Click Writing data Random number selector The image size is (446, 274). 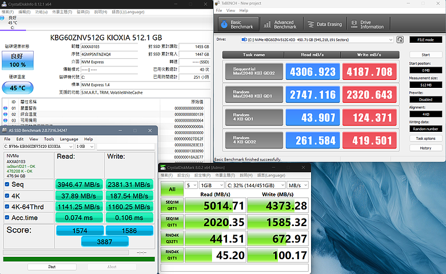point(425,129)
